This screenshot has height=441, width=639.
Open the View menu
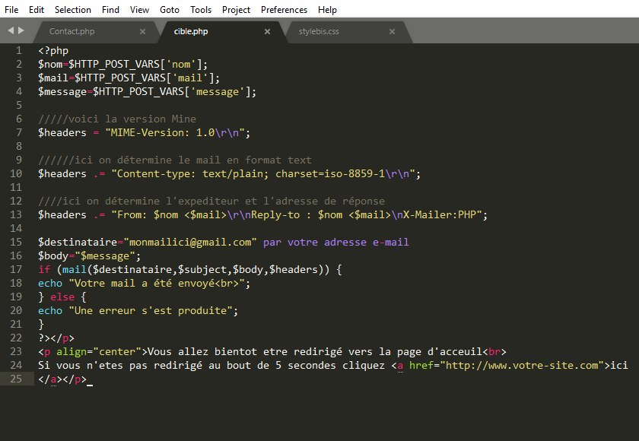(138, 9)
